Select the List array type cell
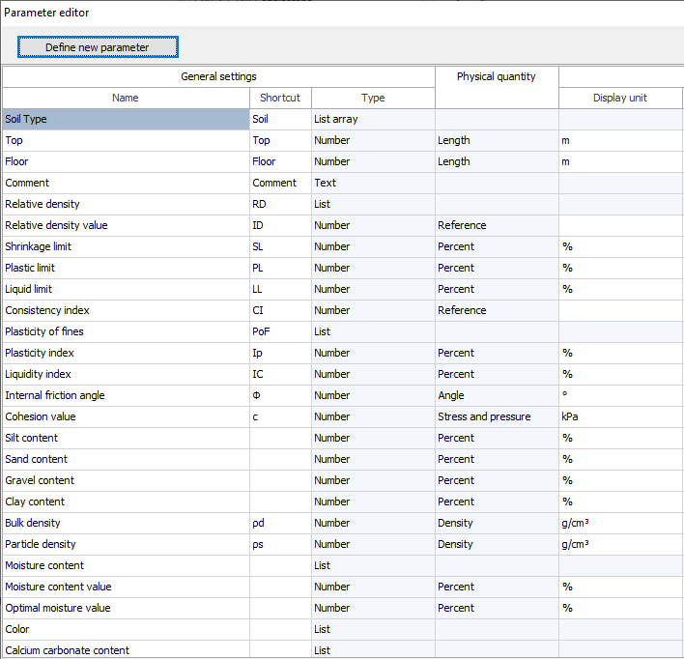The width and height of the screenshot is (684, 659). [x=373, y=120]
